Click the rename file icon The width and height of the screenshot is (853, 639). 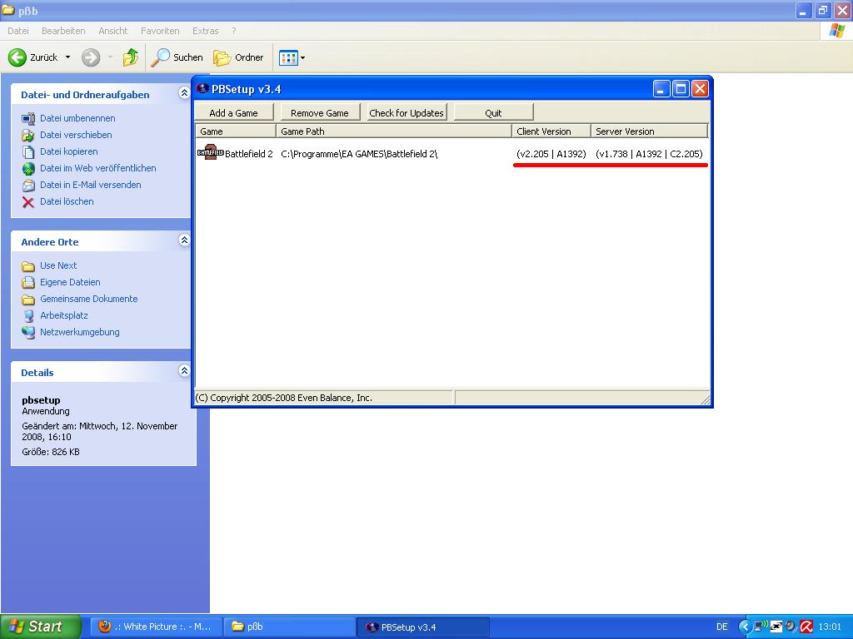click(28, 118)
